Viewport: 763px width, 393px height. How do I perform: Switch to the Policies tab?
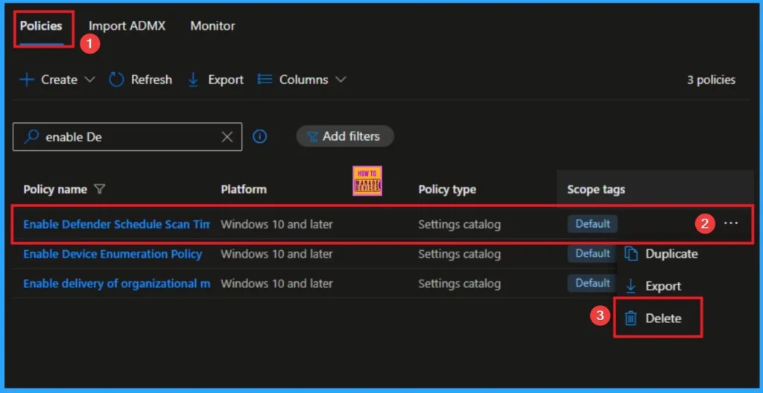41,26
